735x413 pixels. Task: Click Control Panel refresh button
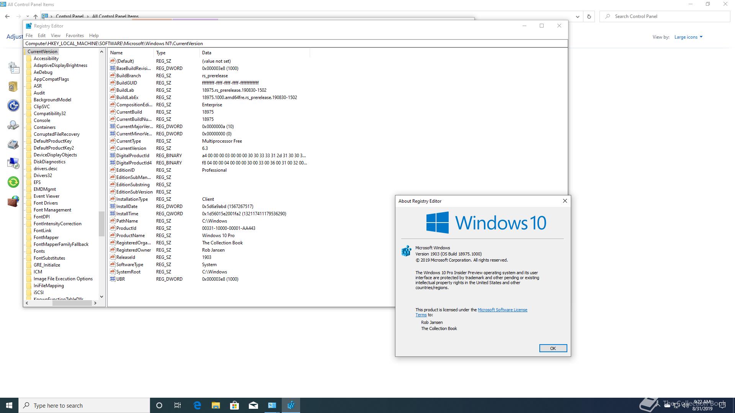[x=589, y=16]
